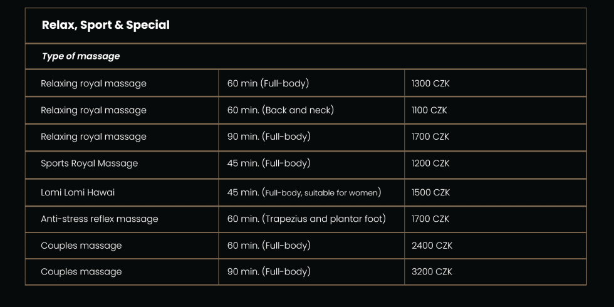Select the Sports Royal Massage 45 min. duration

click(x=269, y=164)
